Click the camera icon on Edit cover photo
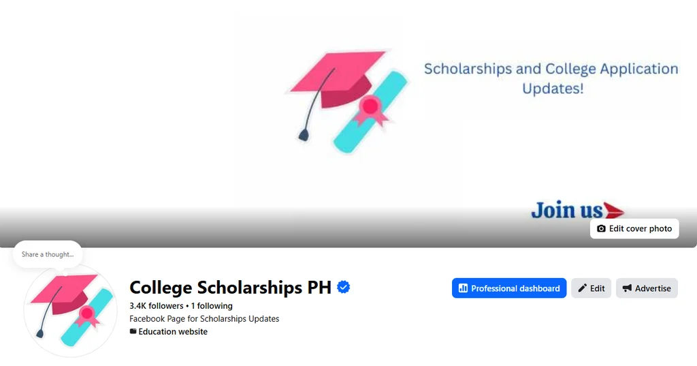 tap(601, 228)
